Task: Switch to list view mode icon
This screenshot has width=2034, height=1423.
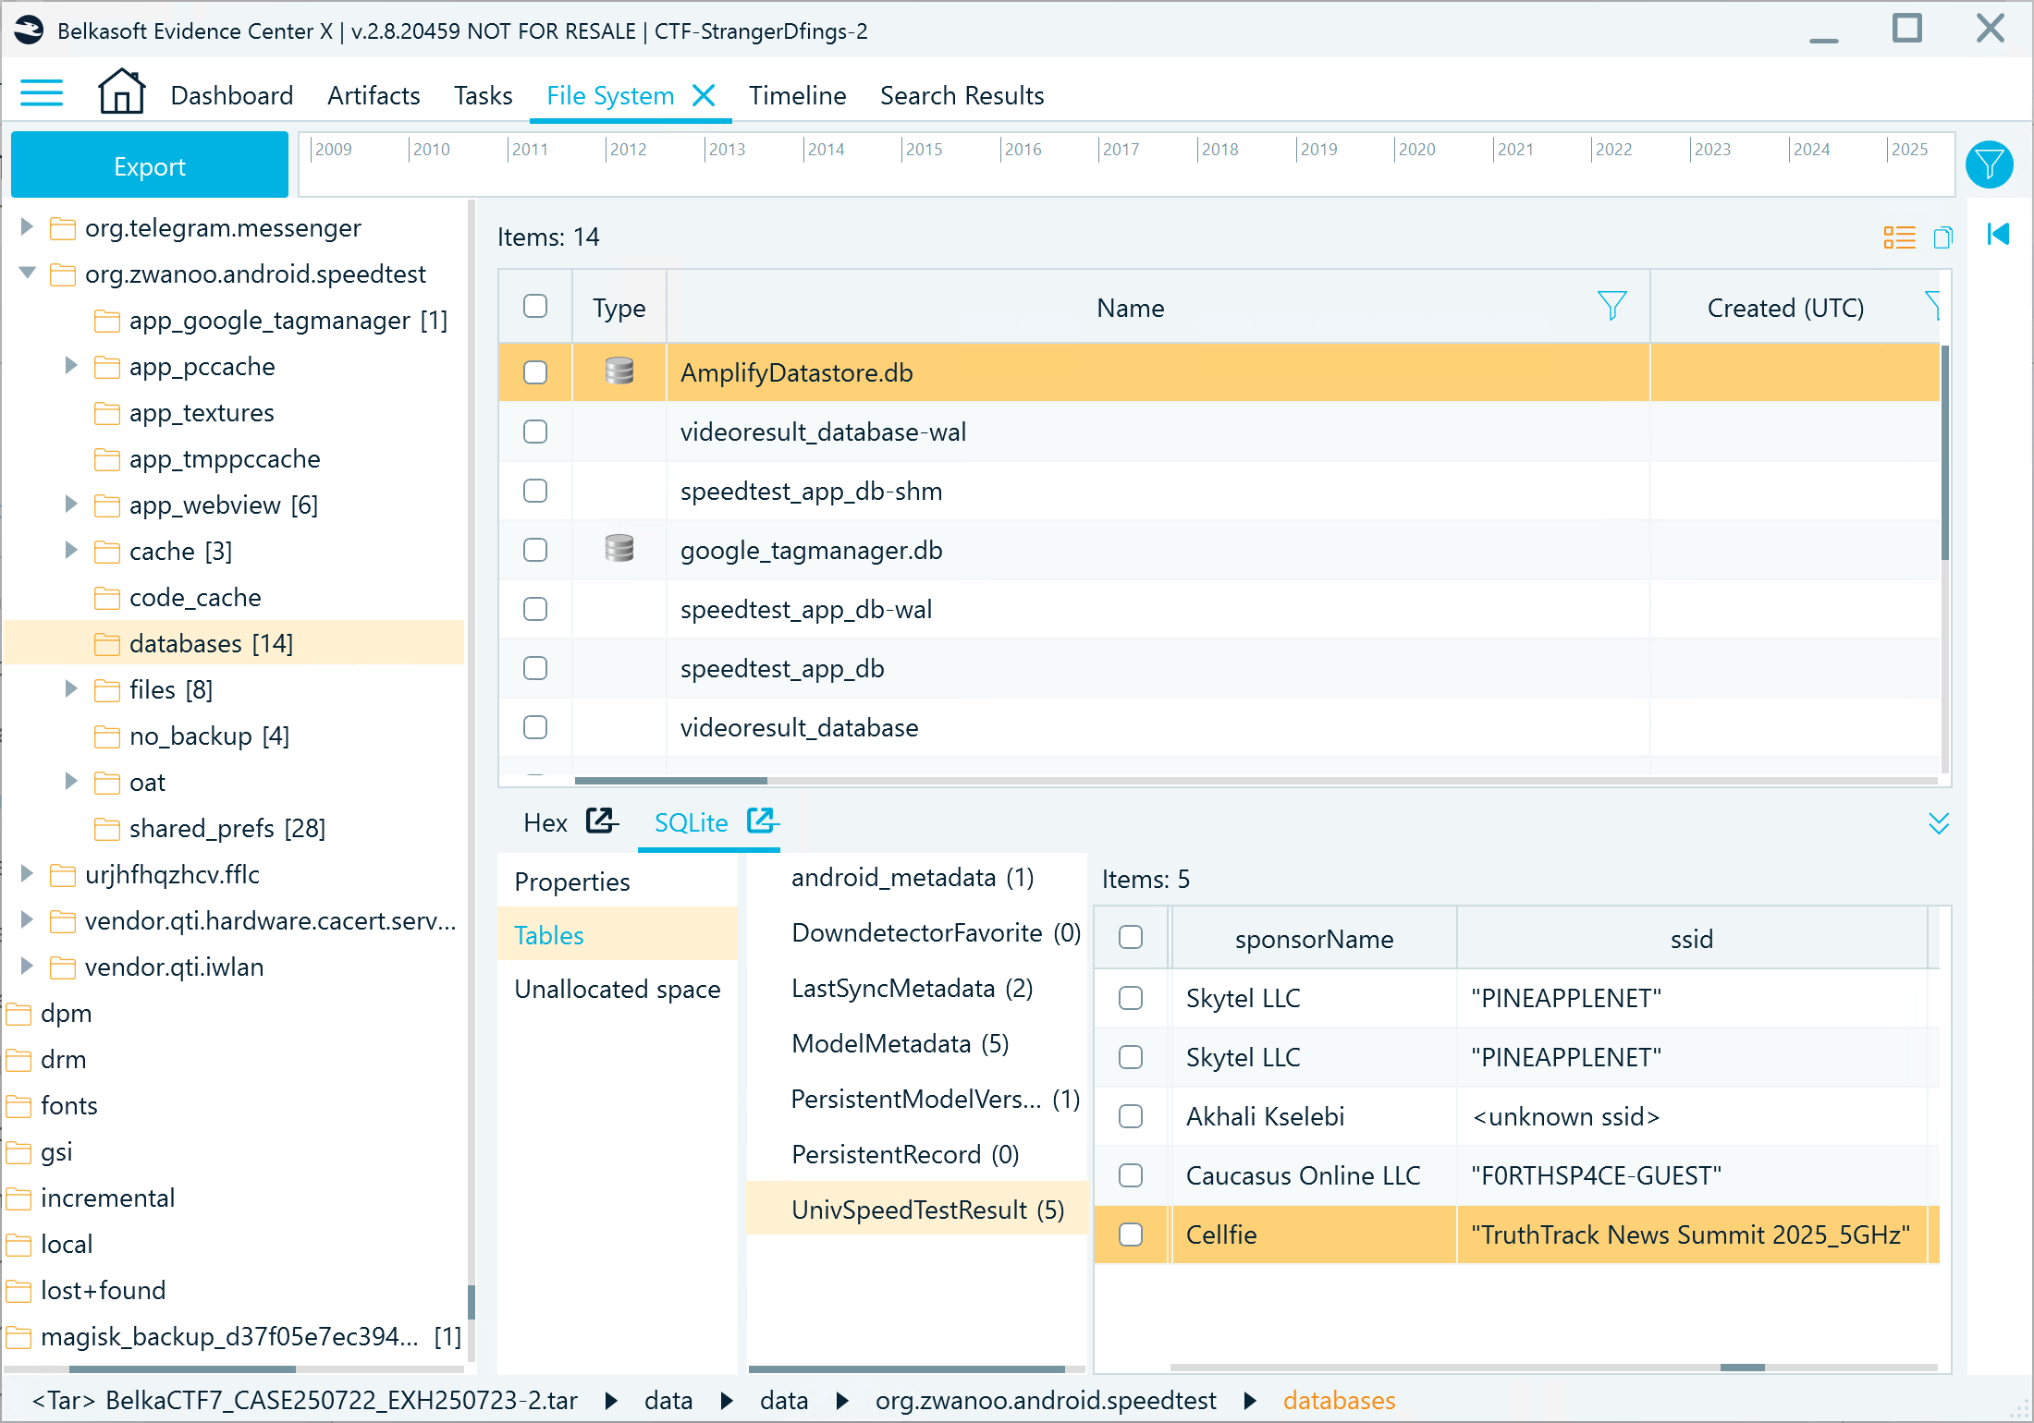Action: 1899,237
